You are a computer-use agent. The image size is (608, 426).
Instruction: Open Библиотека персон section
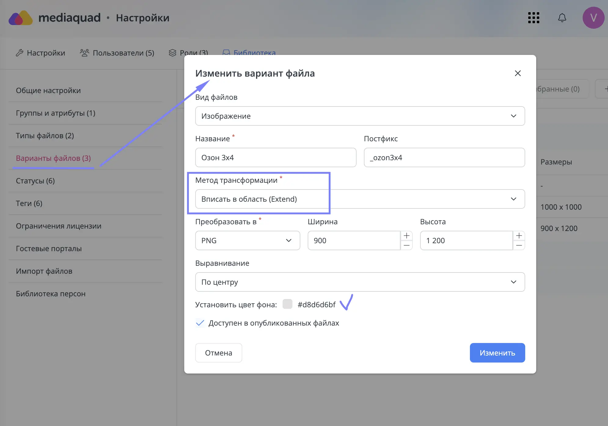[85, 294]
